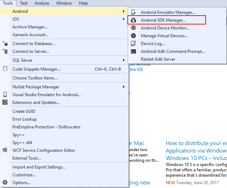Click the 'cing new' headline link

(139, 183)
